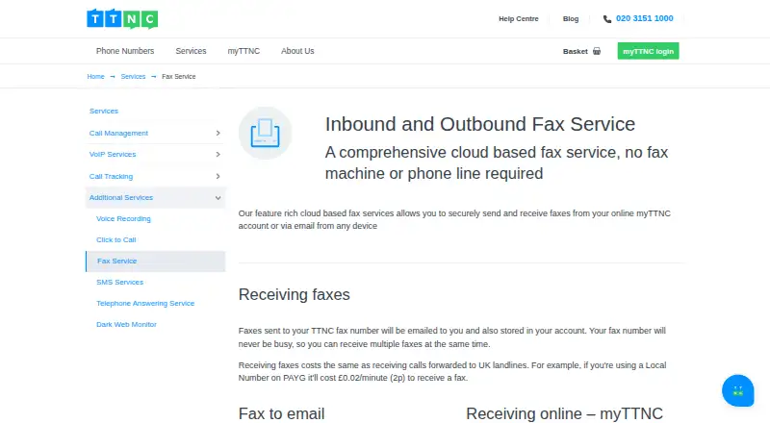770x423 pixels.
Task: Expand the VoIP Services chevron
Action: tap(218, 154)
